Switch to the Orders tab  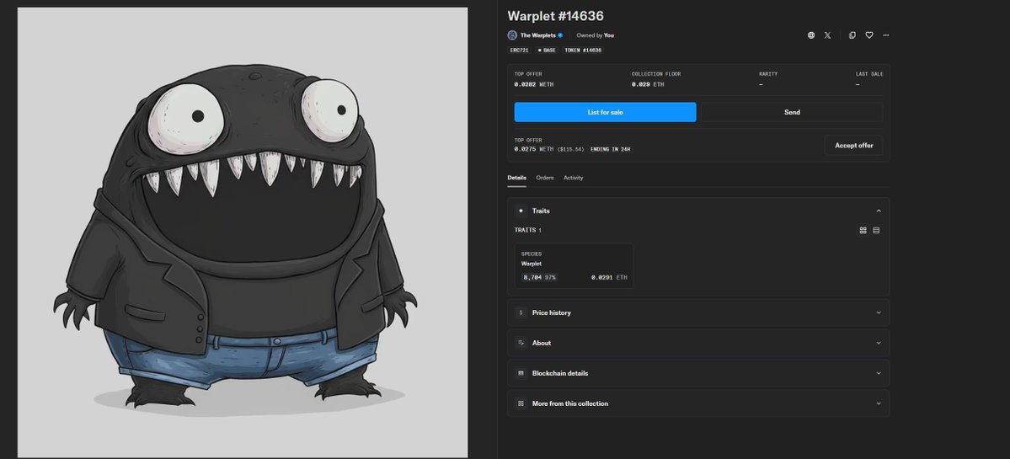click(544, 178)
